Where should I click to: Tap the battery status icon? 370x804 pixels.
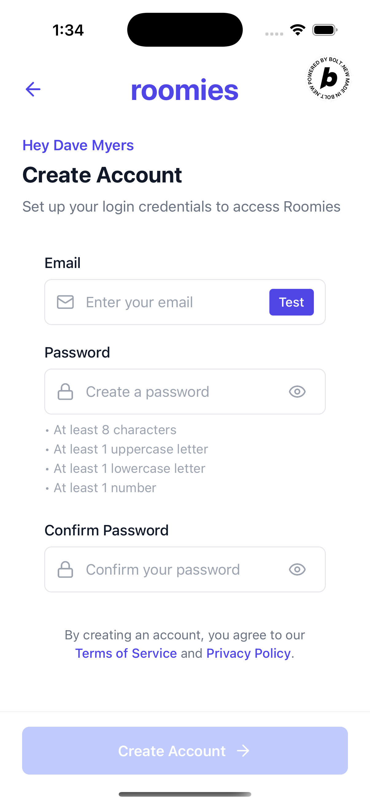[x=325, y=30]
